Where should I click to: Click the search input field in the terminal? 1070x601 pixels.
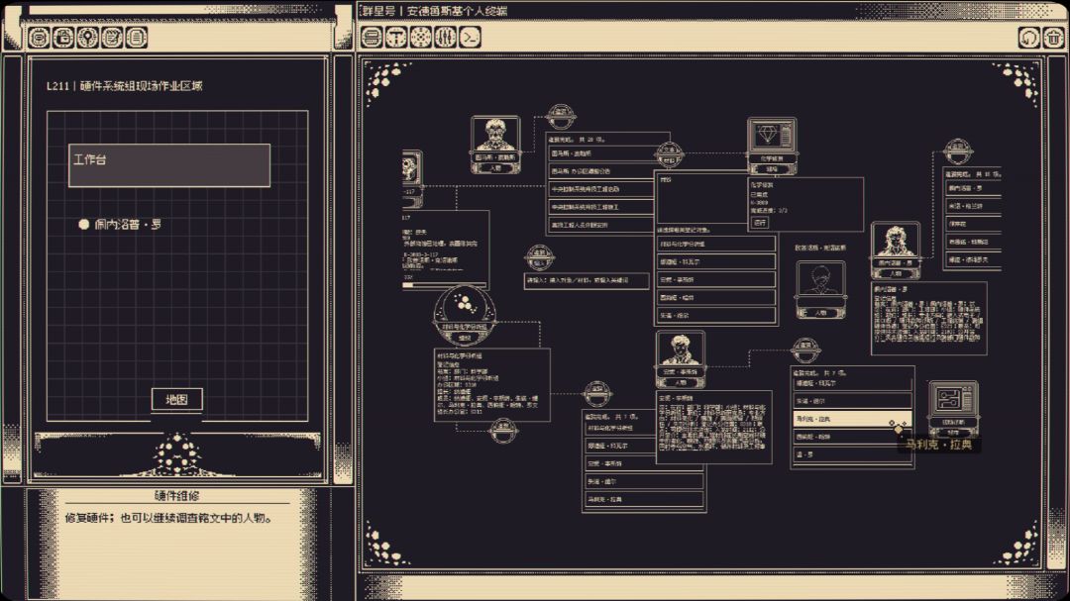587,280
